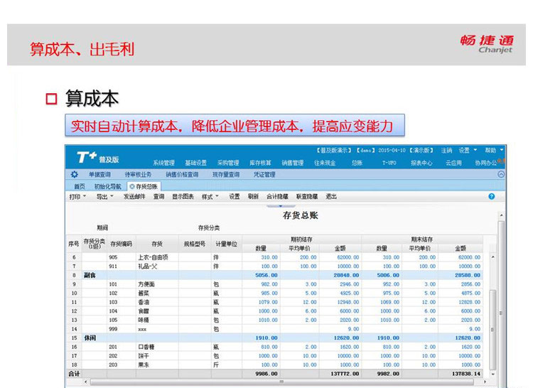Close the 存货总账 tab via its icon
Viewport: 533px width, 388px height.
point(132,186)
